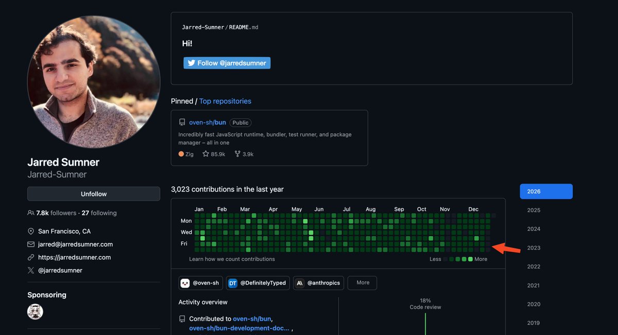Open the anthropics organization logo
Viewport: 618px width, 335px height.
[x=300, y=283]
